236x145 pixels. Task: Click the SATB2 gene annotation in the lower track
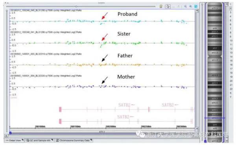click(x=123, y=117)
